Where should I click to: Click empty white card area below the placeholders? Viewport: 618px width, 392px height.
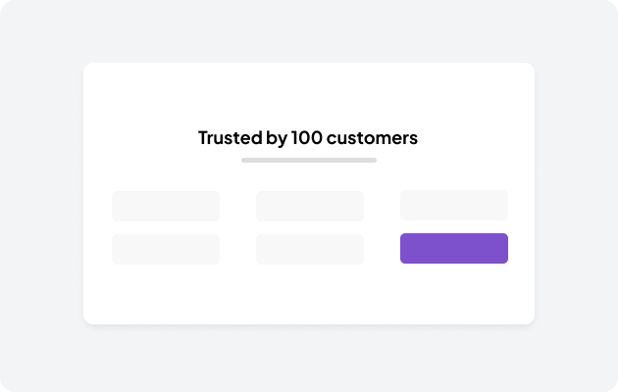tap(309, 294)
